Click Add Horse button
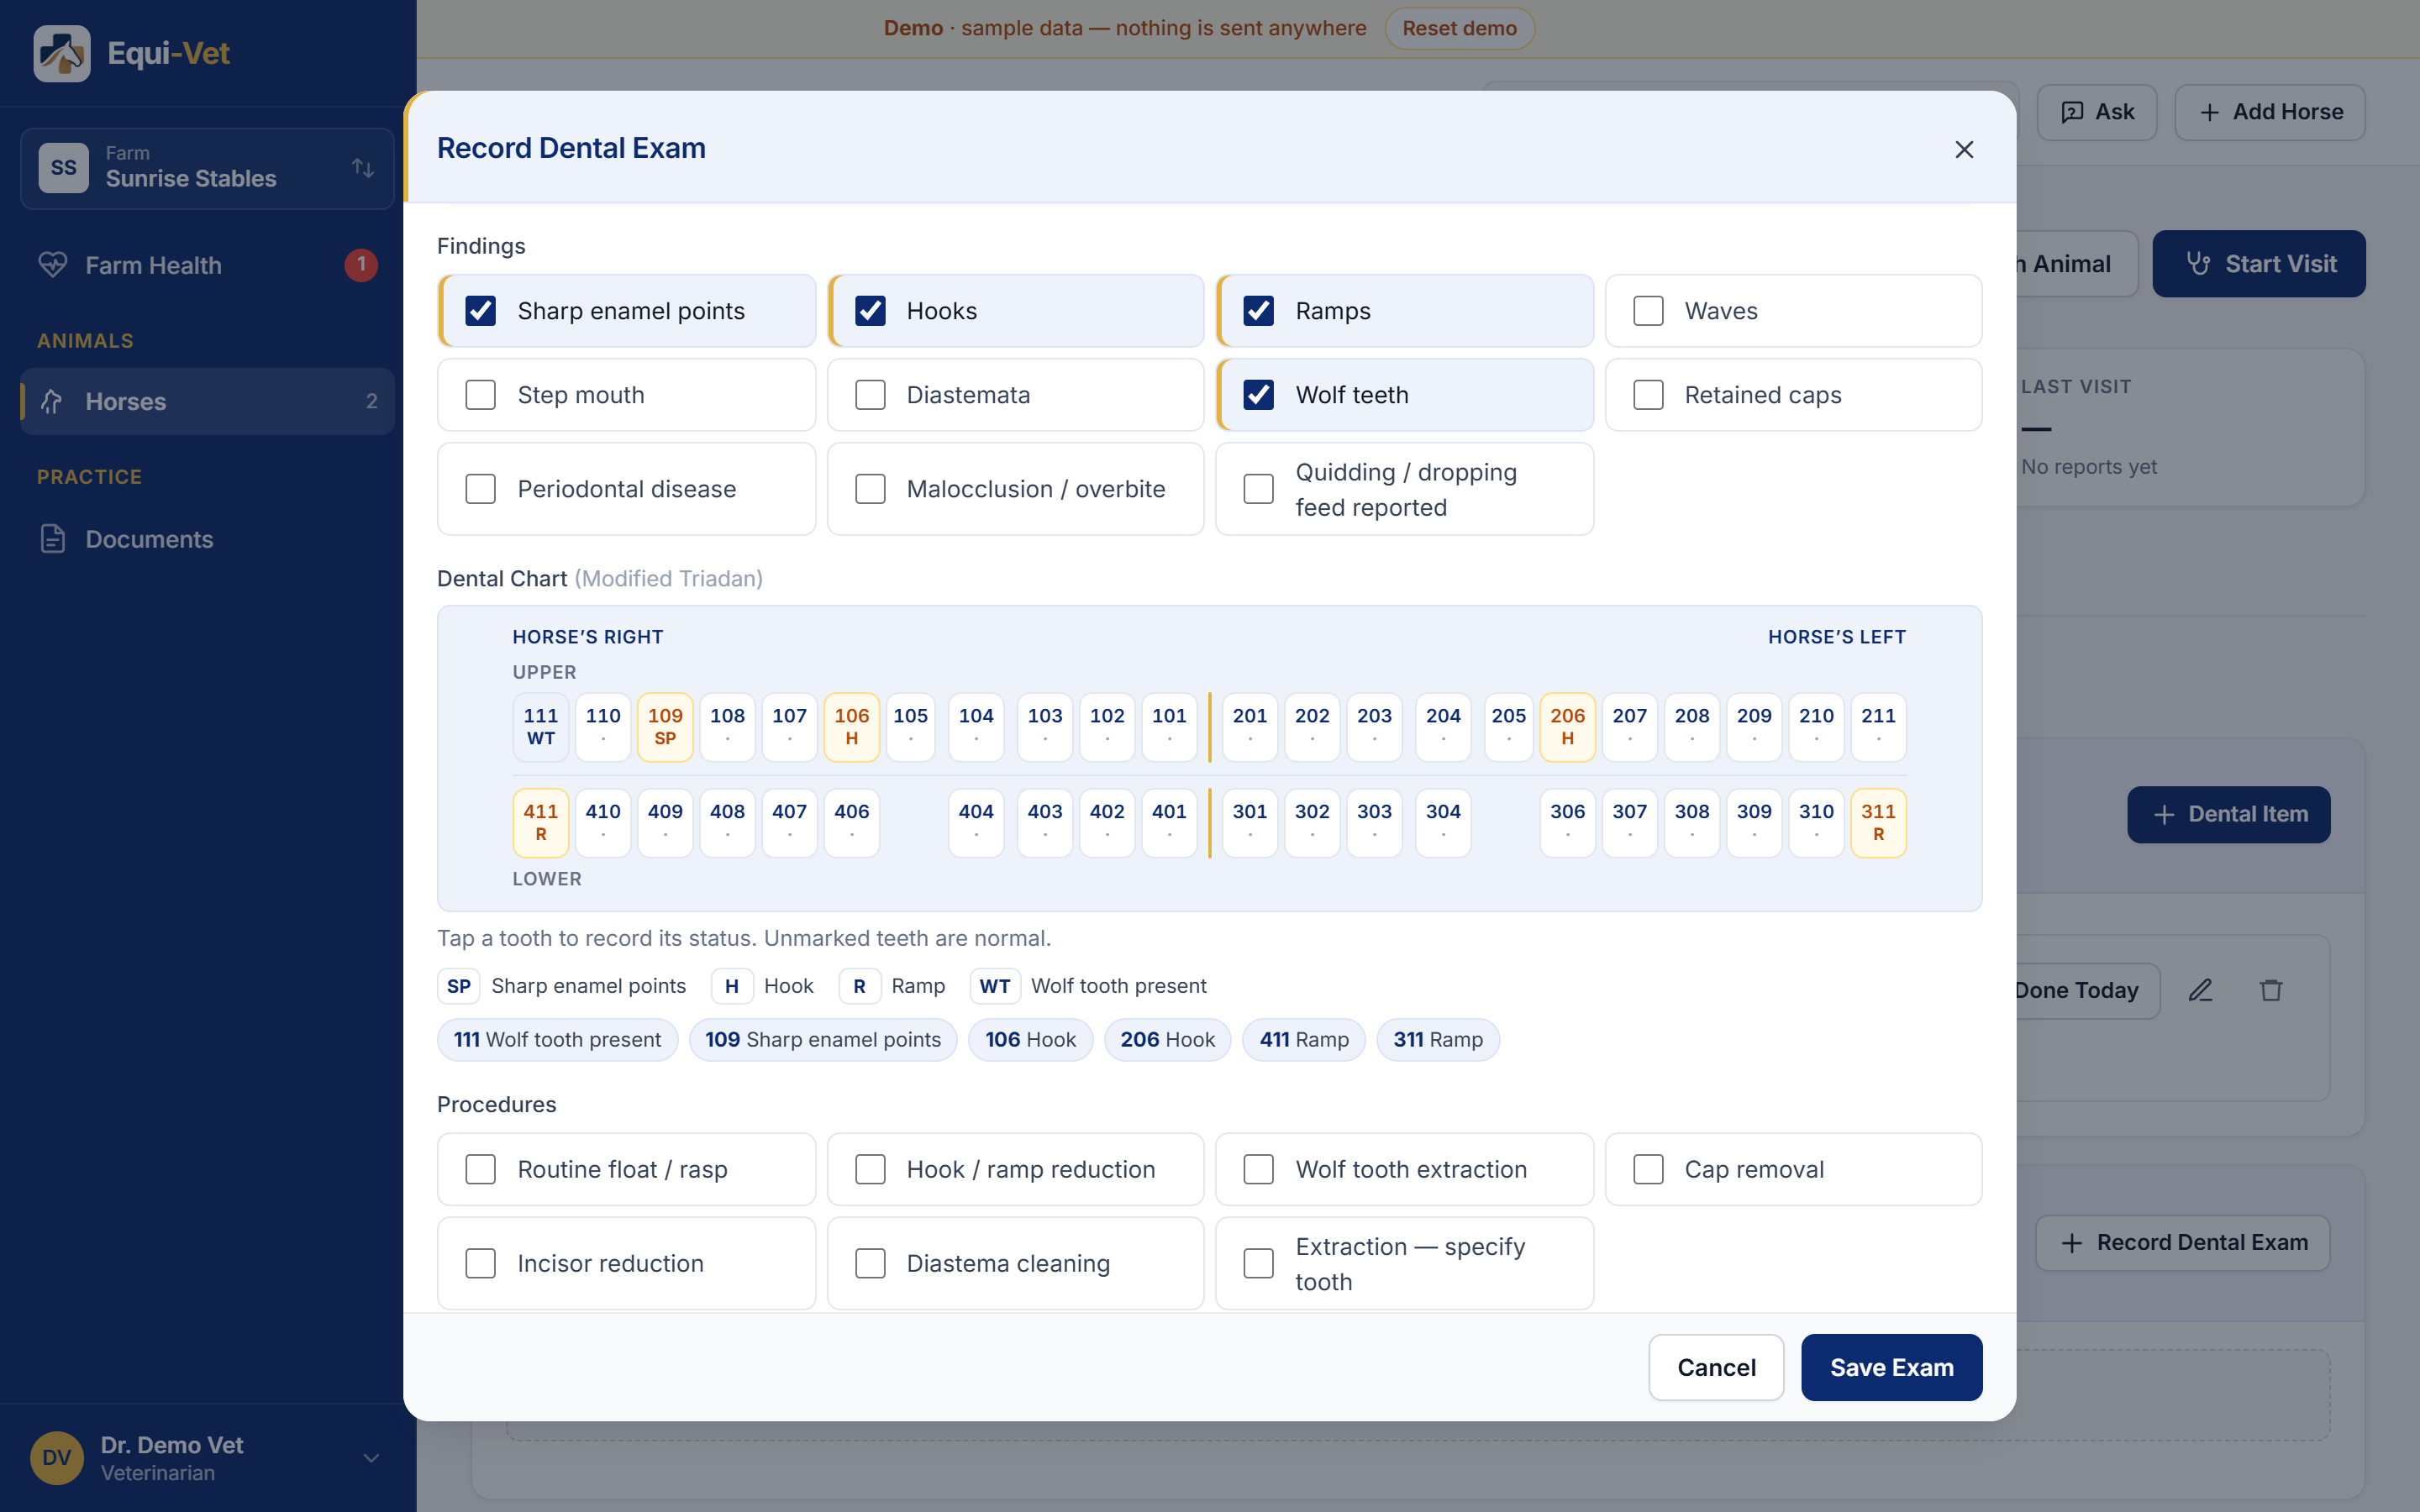The height and width of the screenshot is (1512, 2420). (2270, 112)
